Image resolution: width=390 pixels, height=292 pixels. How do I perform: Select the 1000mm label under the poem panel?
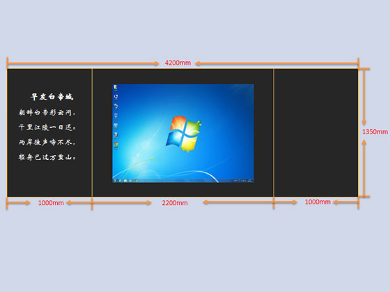pyautogui.click(x=51, y=203)
